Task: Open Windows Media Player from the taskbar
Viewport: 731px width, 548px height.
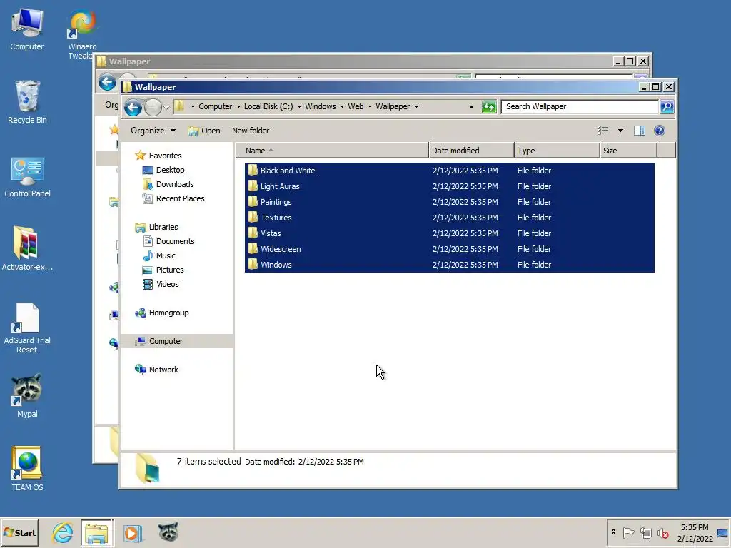Action: click(x=132, y=532)
